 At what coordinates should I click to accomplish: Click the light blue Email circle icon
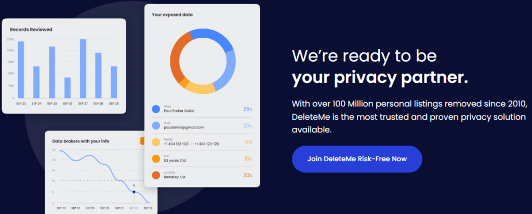pos(156,125)
